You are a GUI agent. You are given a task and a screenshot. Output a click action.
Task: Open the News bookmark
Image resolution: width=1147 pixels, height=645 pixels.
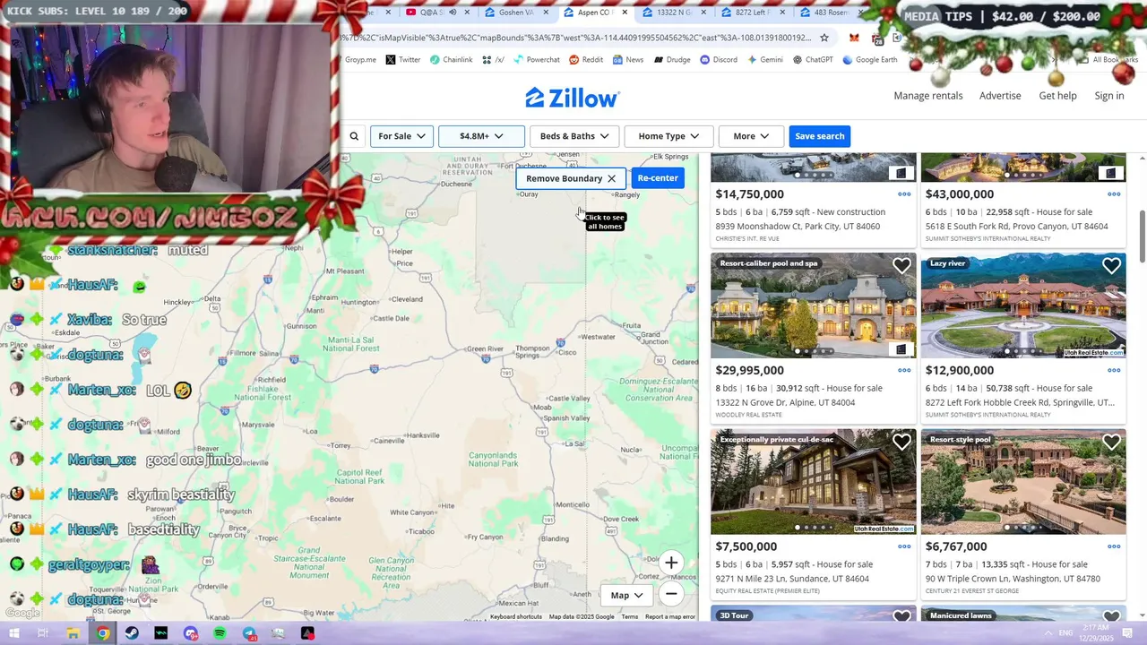[628, 60]
